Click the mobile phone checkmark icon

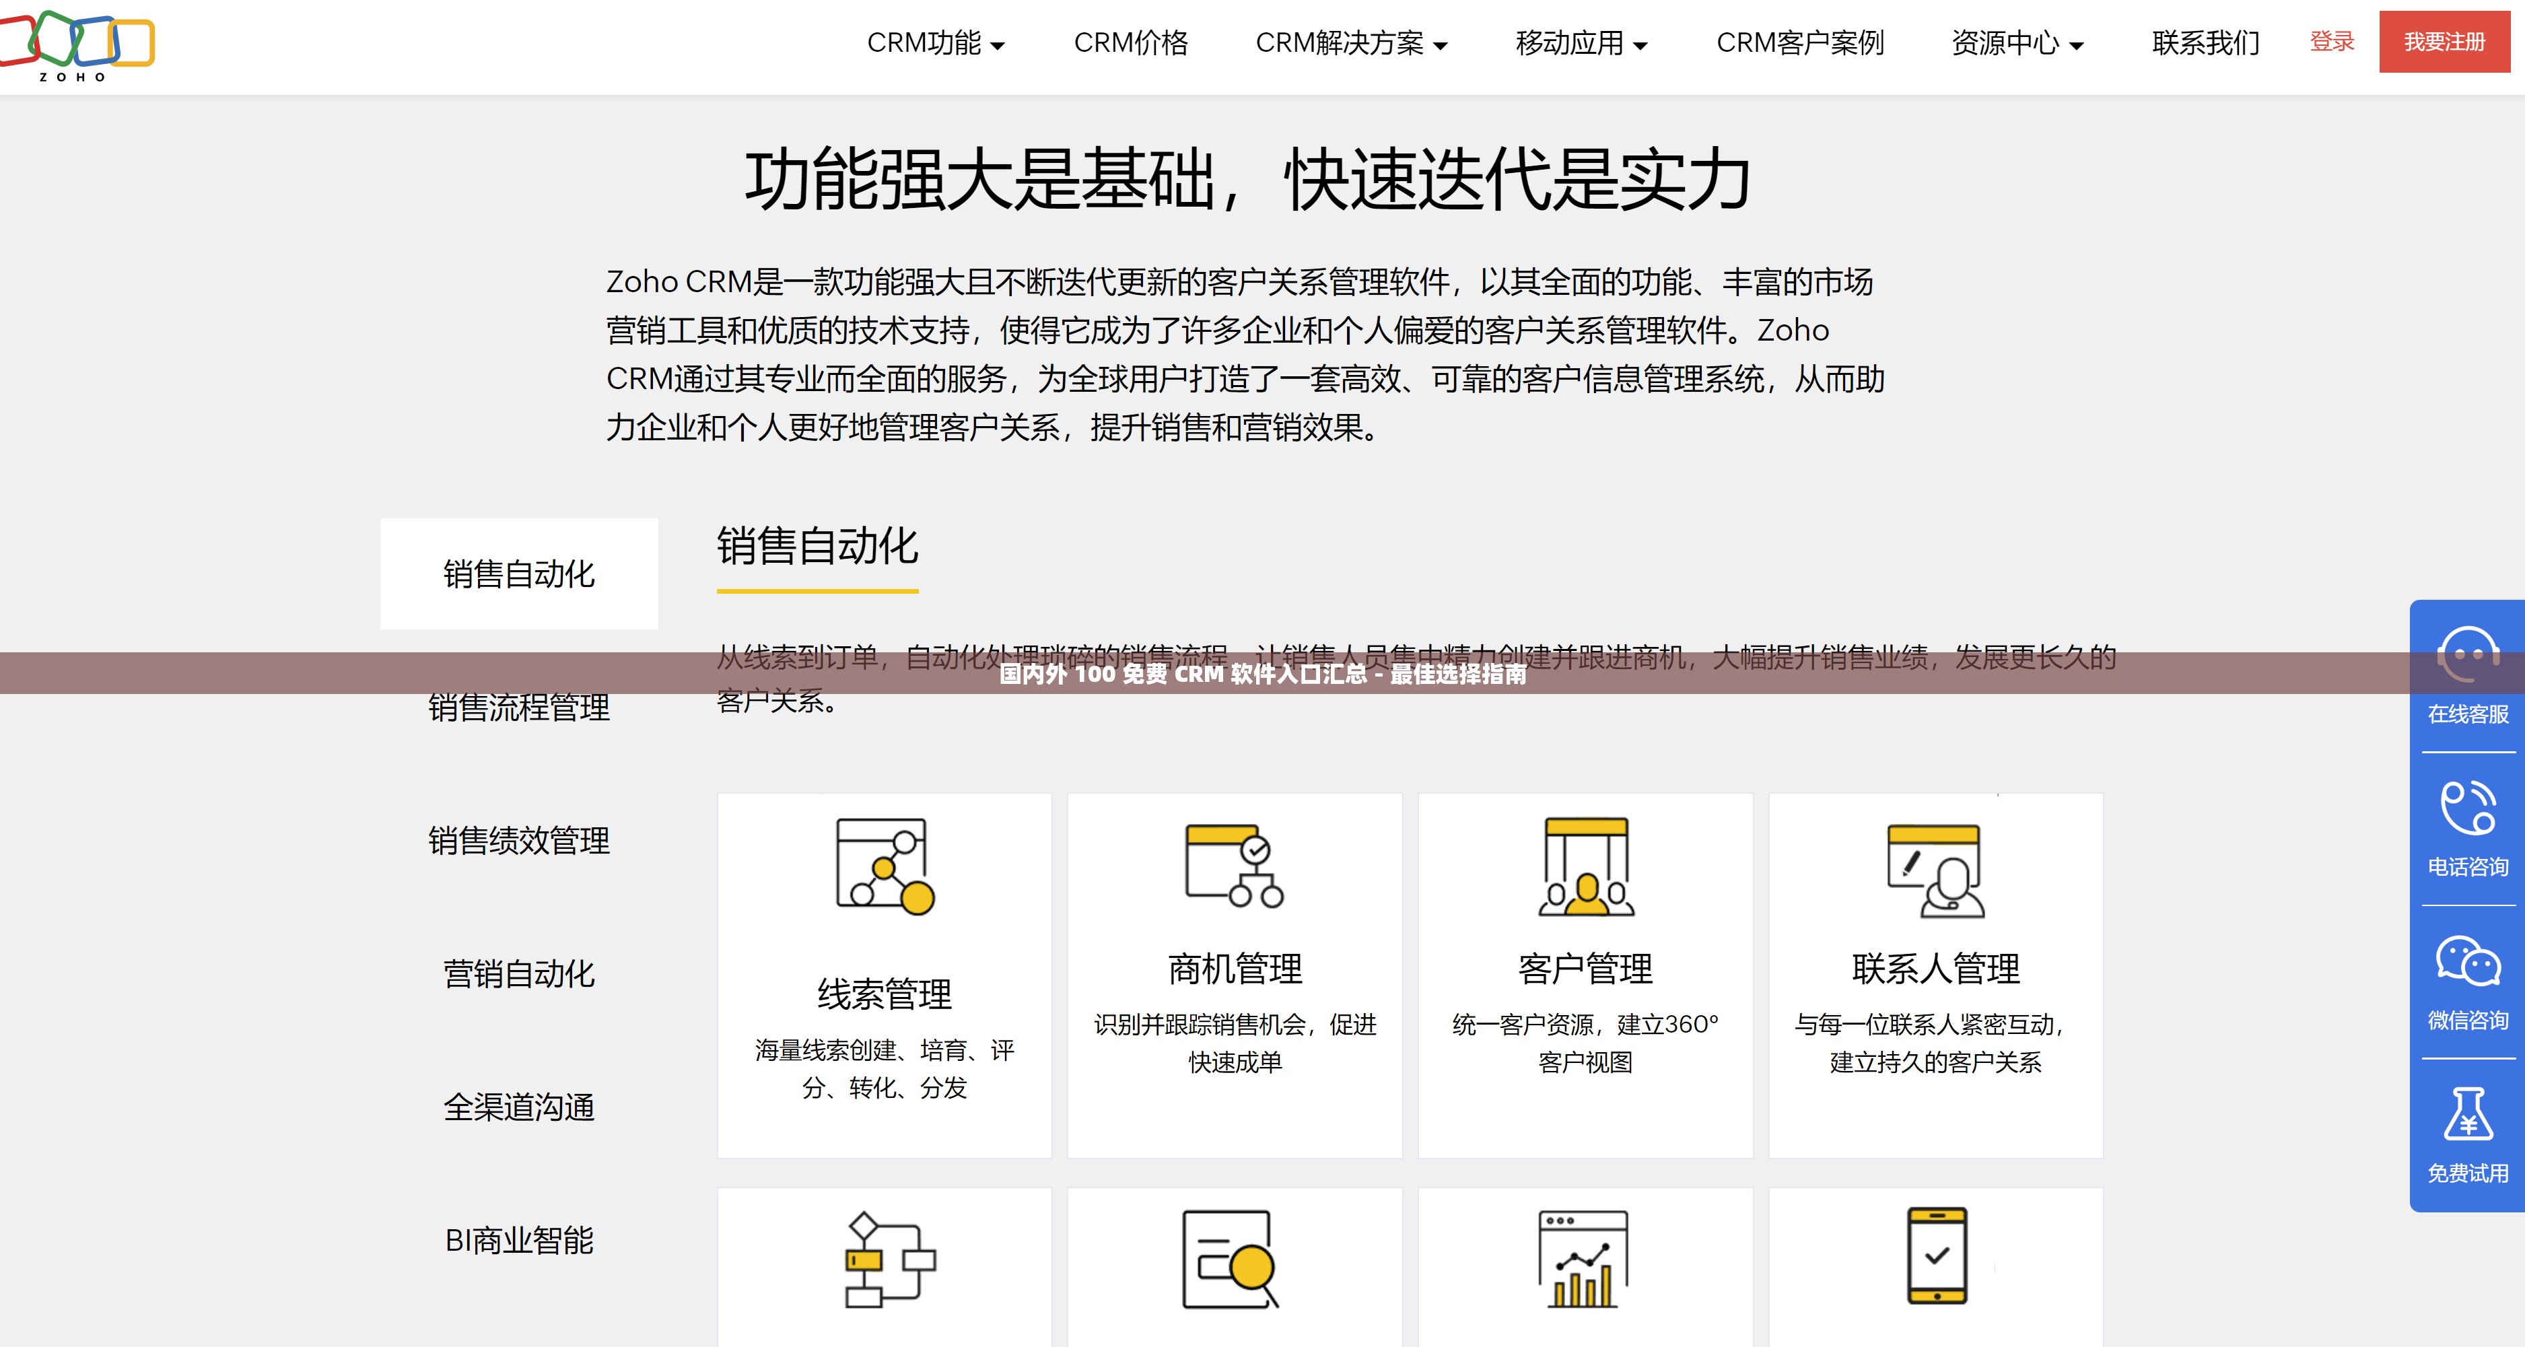[1936, 1256]
